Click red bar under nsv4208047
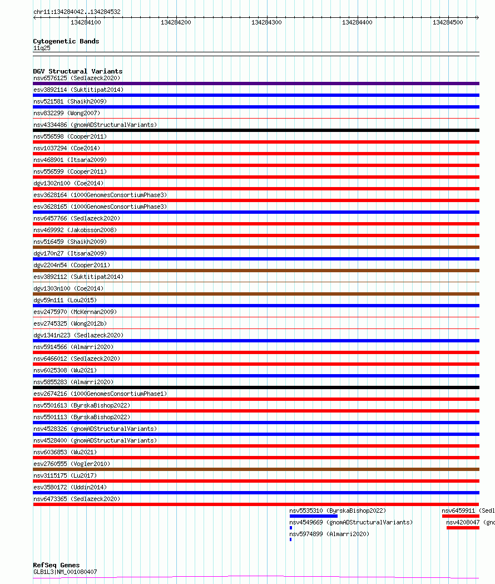The image size is (495, 584). click(x=463, y=528)
